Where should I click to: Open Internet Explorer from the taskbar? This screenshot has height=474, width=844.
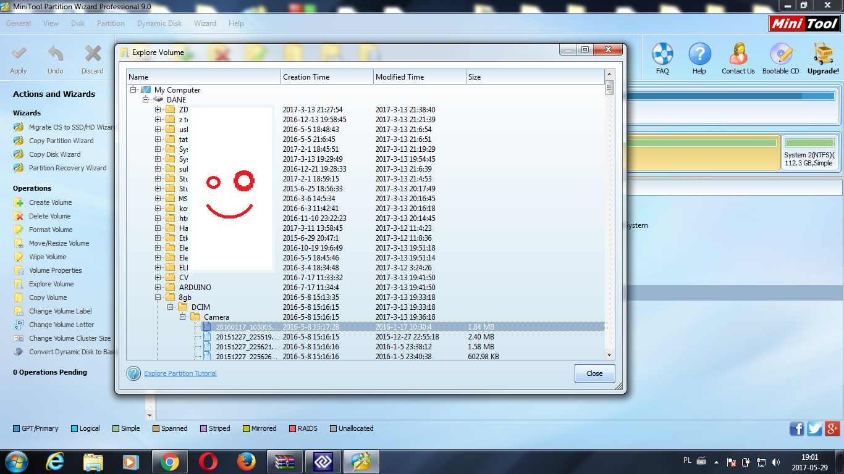tap(55, 462)
